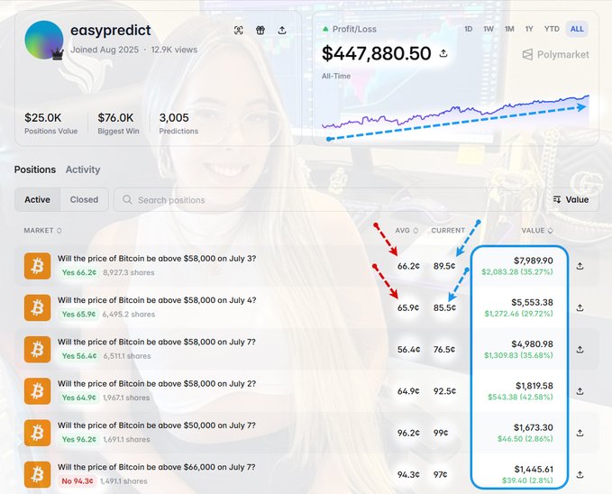612x494 pixels.
Task: Open the Value sort dropdown
Action: (571, 199)
